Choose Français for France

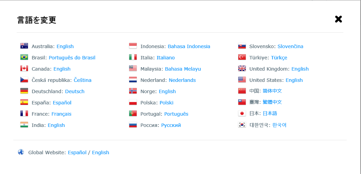point(61,114)
